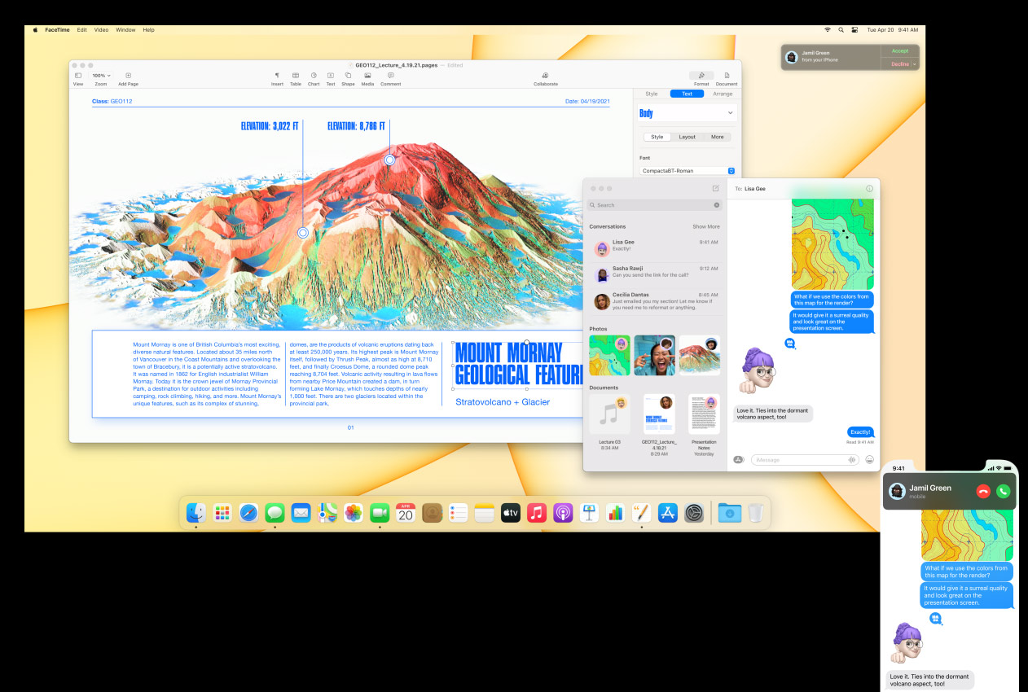Insert a Shape from the toolbar

(348, 76)
